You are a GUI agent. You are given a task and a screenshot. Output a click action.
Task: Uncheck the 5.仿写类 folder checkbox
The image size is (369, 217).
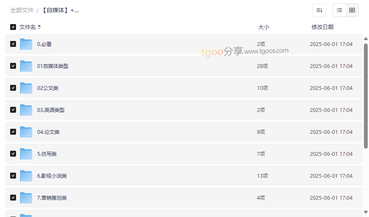[x=13, y=154]
